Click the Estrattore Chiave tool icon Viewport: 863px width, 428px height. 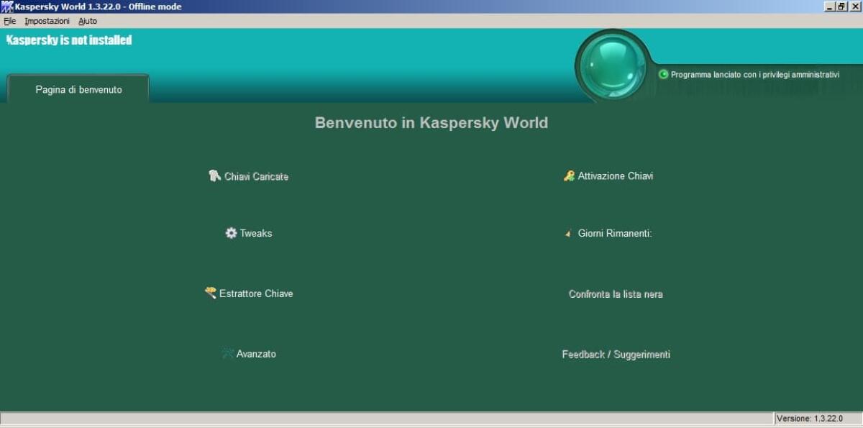210,293
